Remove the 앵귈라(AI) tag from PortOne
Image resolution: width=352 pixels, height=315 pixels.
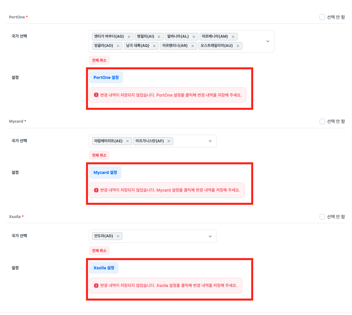(159, 36)
